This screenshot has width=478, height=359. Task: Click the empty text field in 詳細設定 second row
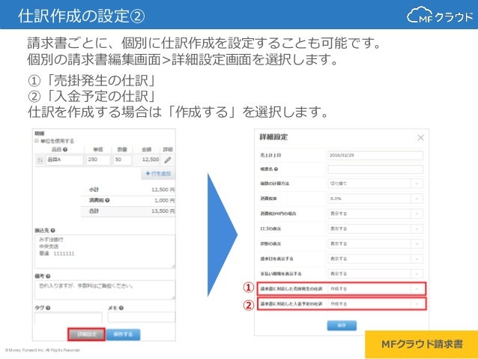coord(375,169)
